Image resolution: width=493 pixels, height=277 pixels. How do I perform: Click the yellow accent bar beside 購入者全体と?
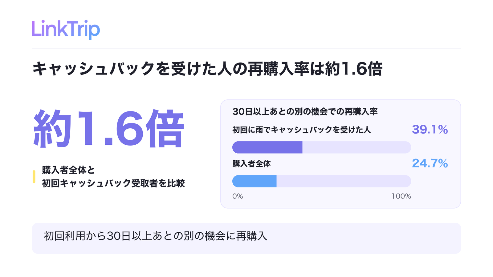34,177
